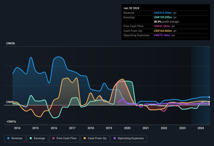Viewport: 214px width, 146px height.
Task: Click the Earnings label in tooltip
Action: pos(129,17)
